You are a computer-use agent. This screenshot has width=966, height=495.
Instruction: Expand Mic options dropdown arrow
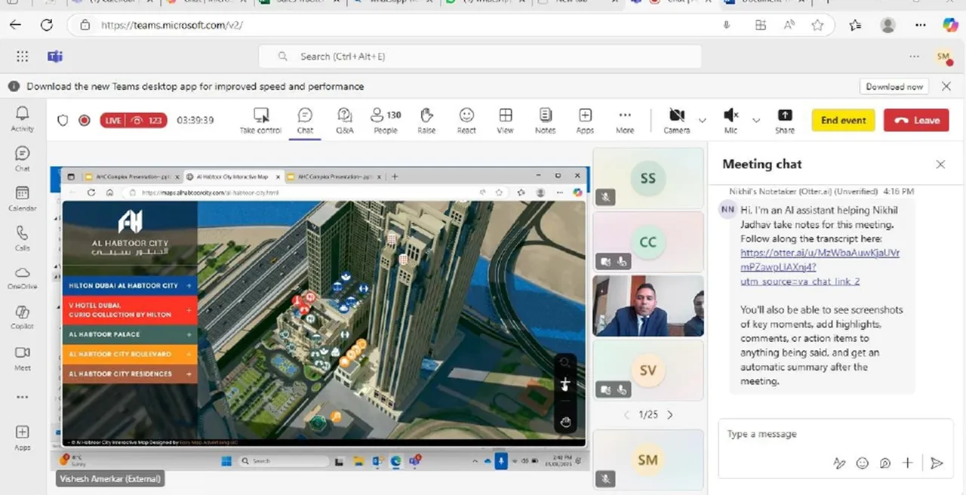point(756,121)
